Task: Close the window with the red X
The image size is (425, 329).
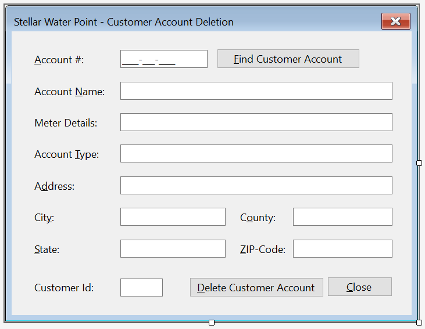Action: (396, 21)
